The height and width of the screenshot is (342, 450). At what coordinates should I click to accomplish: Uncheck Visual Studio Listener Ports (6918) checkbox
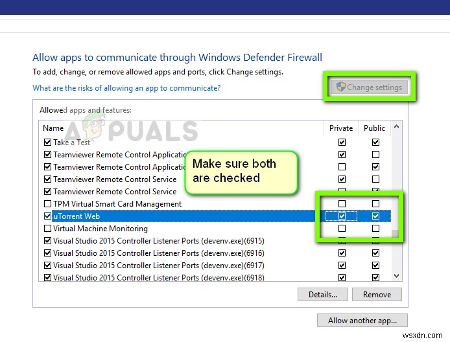47,277
